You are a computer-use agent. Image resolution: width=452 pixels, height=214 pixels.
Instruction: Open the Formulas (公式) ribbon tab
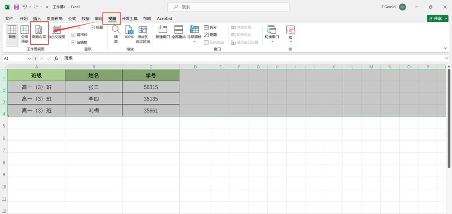pos(72,18)
